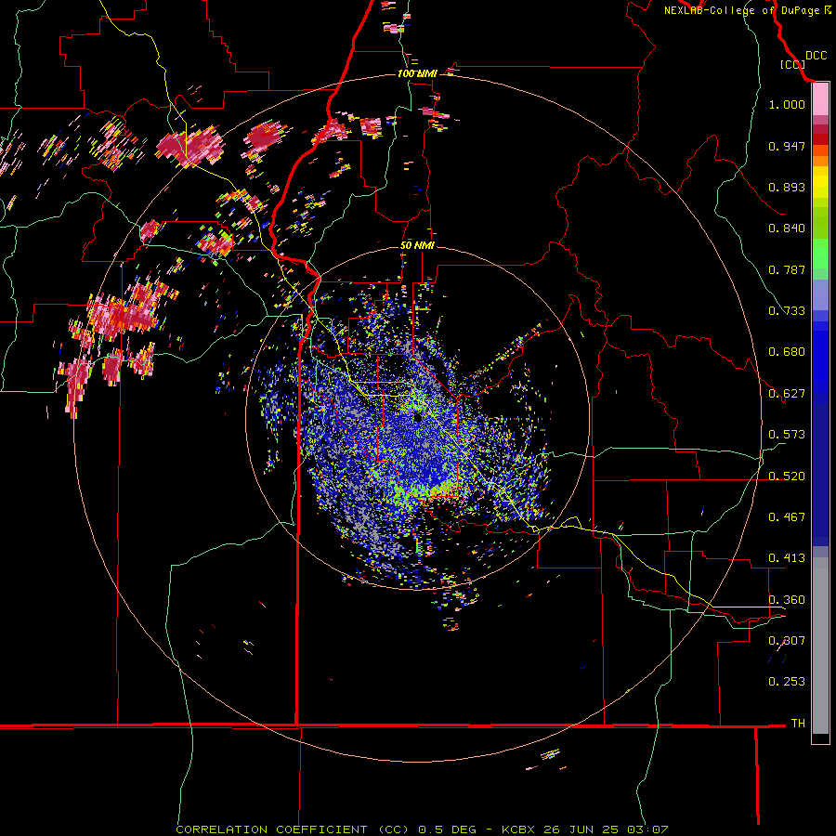Select the 0.840 scale value
Screen dimensions: 836x836
(787, 229)
